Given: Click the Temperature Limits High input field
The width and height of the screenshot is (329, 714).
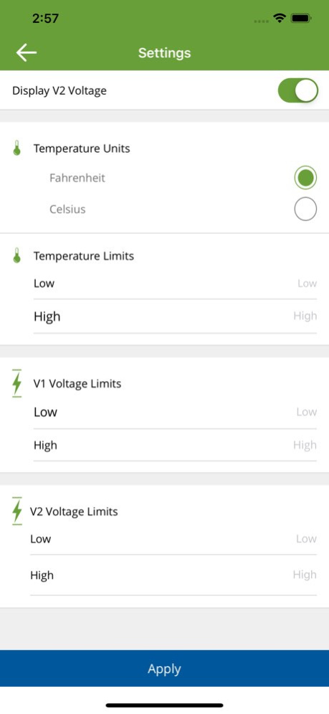Looking at the screenshot, I should click(175, 316).
